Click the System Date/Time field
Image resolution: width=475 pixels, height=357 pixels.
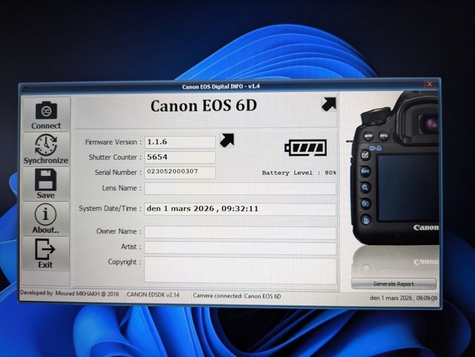point(240,209)
